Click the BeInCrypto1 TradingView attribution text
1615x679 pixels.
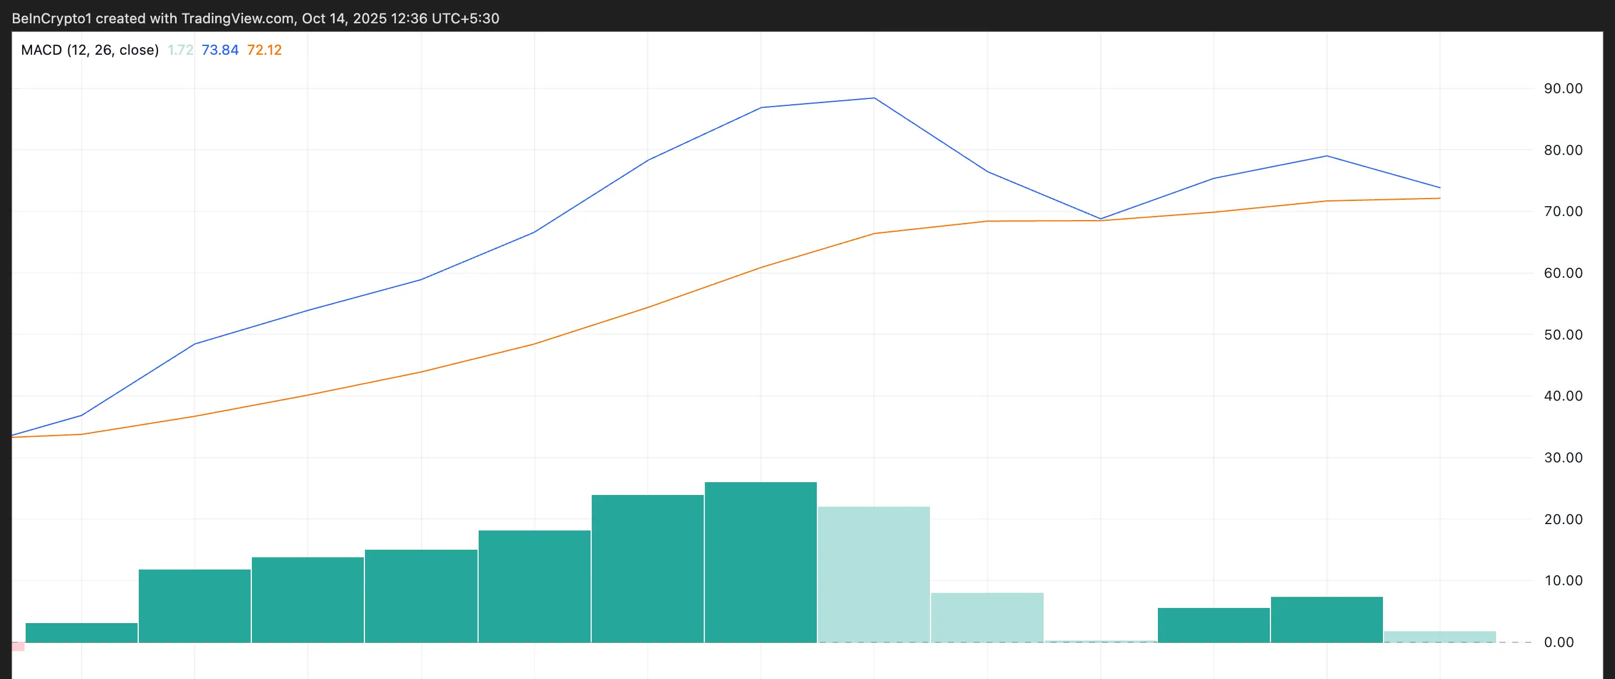click(255, 18)
